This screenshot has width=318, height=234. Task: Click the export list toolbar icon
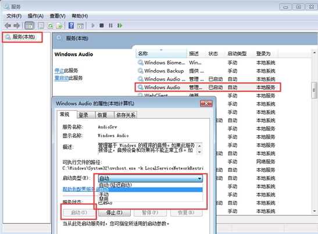(x=59, y=26)
